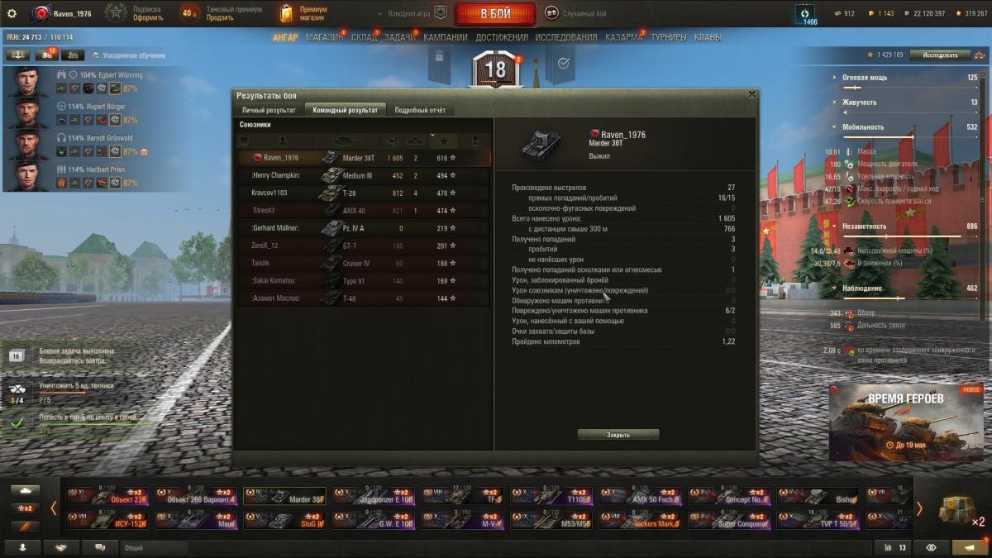Click Закрыть button in results
The height and width of the screenshot is (558, 992).
pos(618,435)
